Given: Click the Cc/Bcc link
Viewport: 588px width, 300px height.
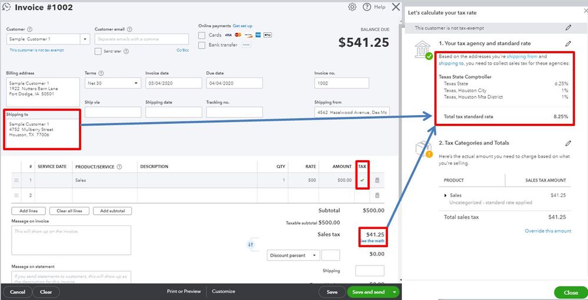Looking at the screenshot, I should click(x=182, y=50).
